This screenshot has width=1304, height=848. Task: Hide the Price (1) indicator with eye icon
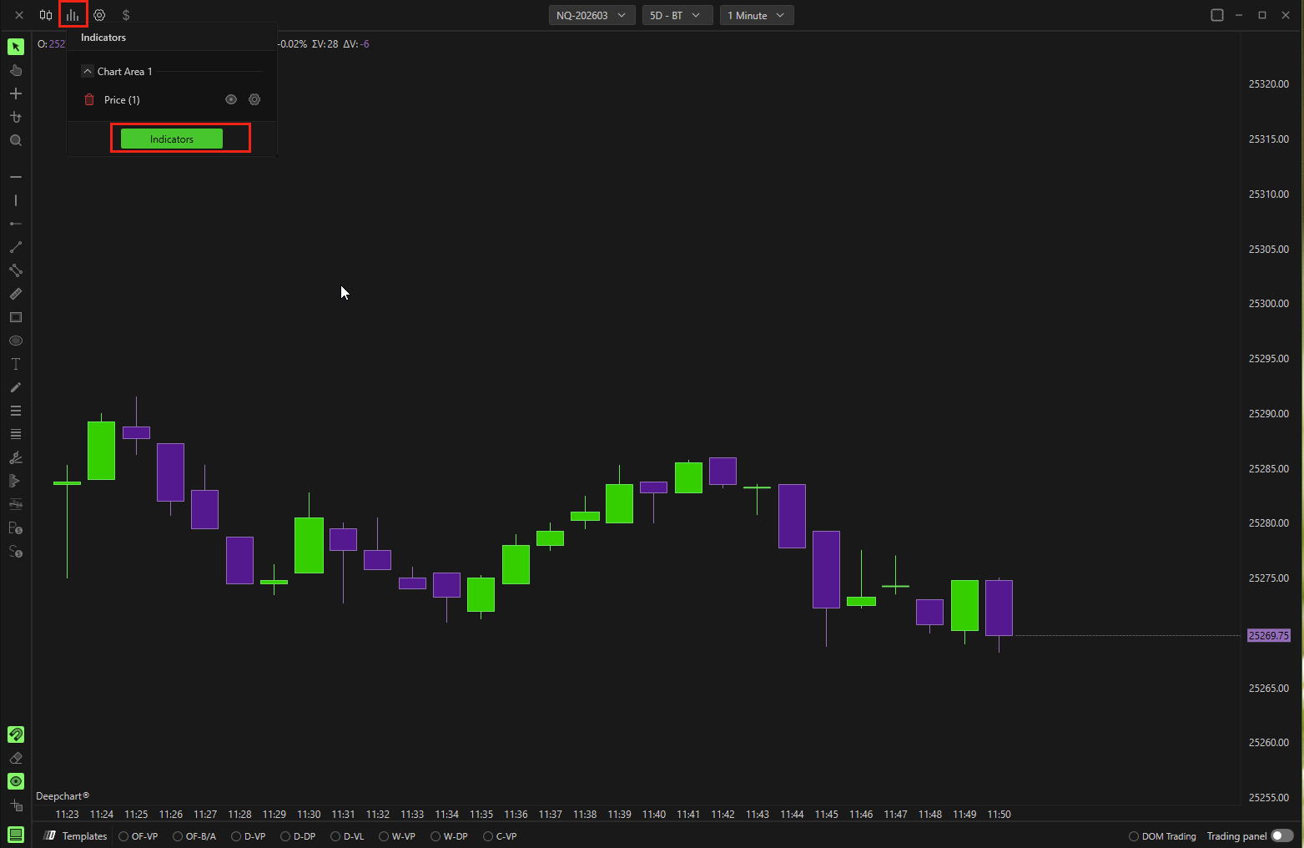[231, 100]
